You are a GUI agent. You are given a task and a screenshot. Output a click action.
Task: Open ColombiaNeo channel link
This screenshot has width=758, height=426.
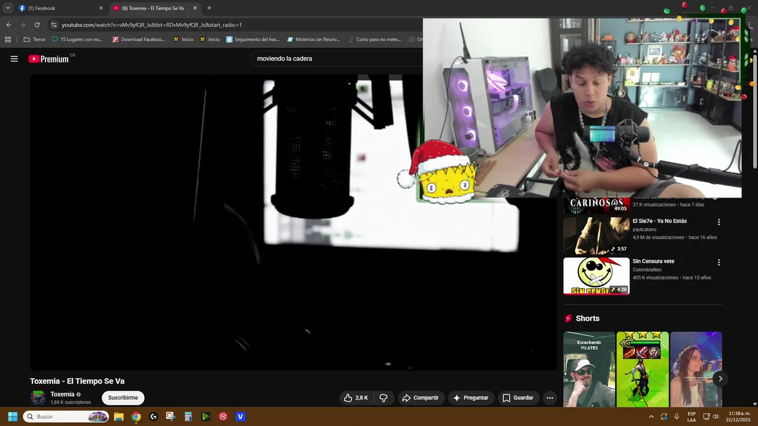coord(647,270)
